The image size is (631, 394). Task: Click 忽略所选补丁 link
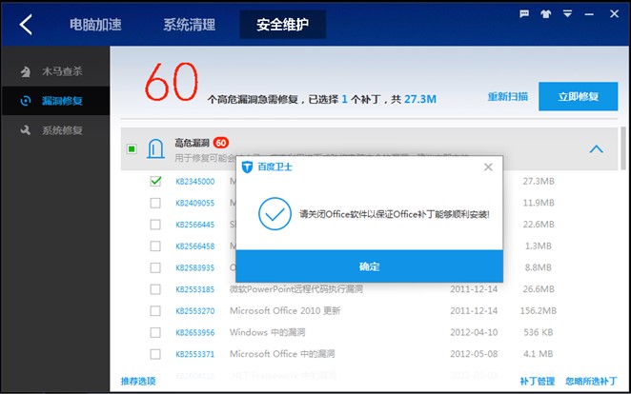pos(591,381)
